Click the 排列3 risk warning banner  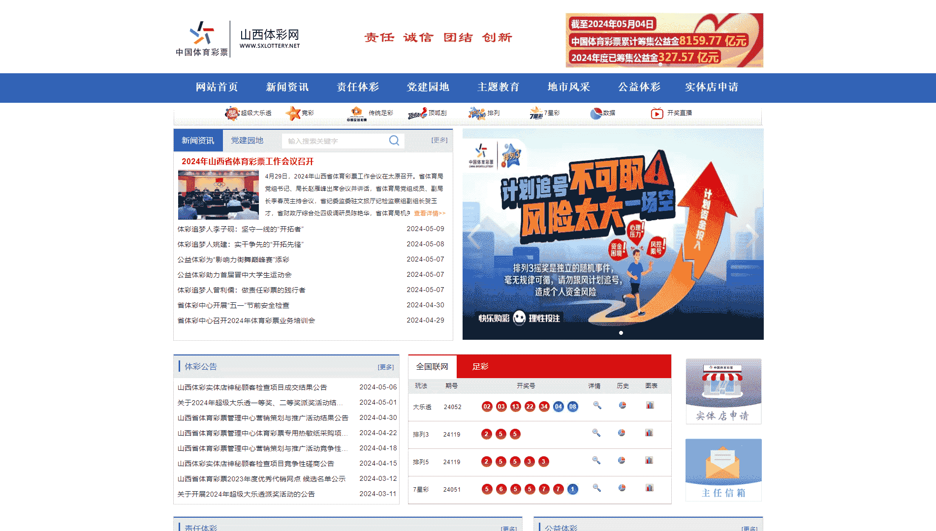[613, 234]
